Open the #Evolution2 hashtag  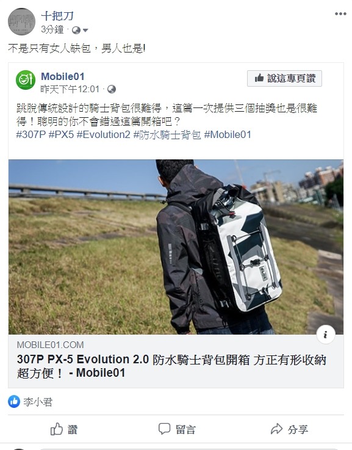[x=104, y=134]
